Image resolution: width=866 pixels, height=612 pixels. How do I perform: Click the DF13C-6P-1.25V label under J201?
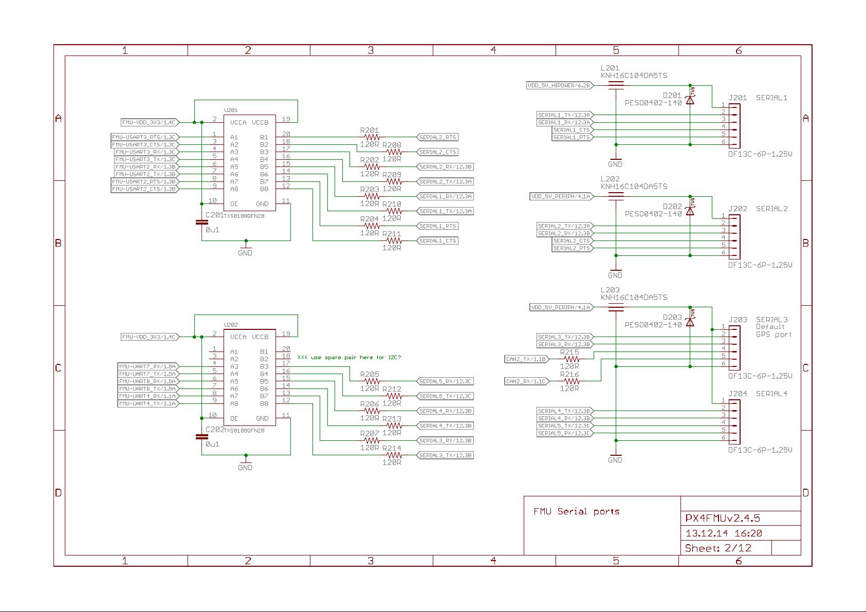[x=761, y=153]
